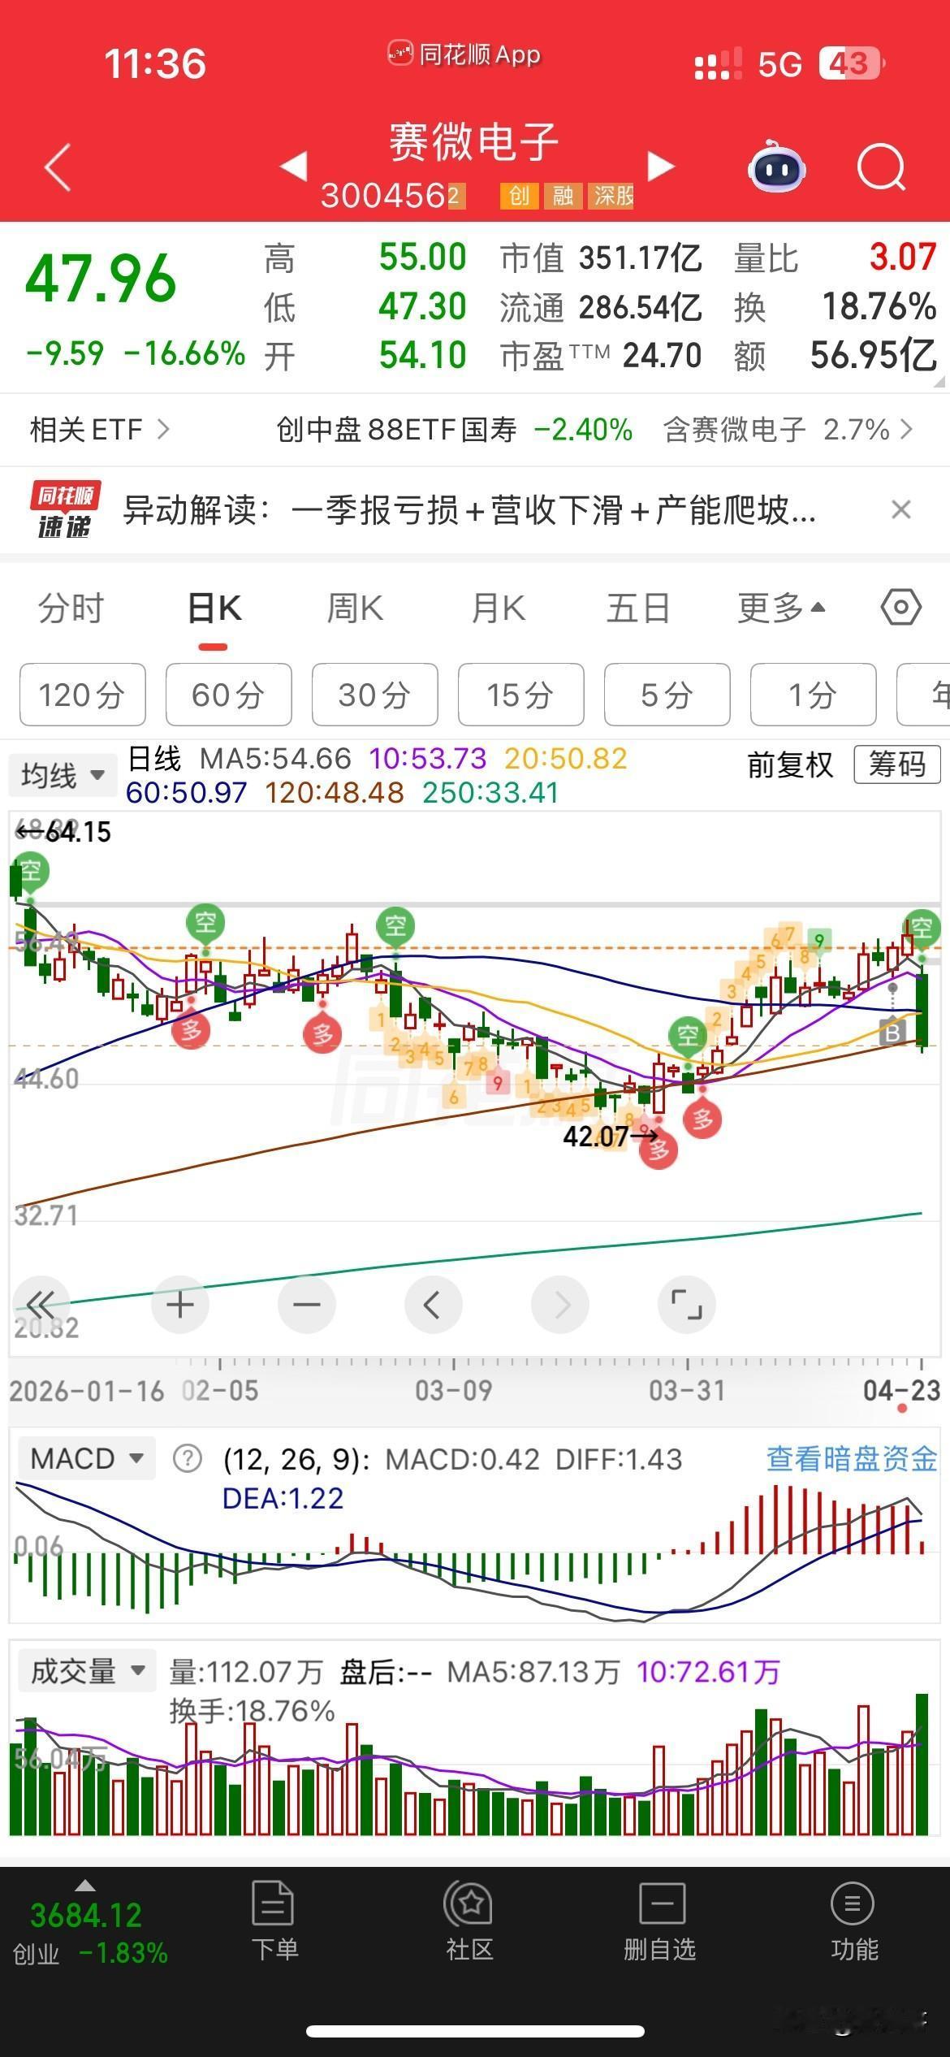The height and width of the screenshot is (2057, 950).
Task: Close the 异动解读 news banner
Action: click(x=901, y=510)
